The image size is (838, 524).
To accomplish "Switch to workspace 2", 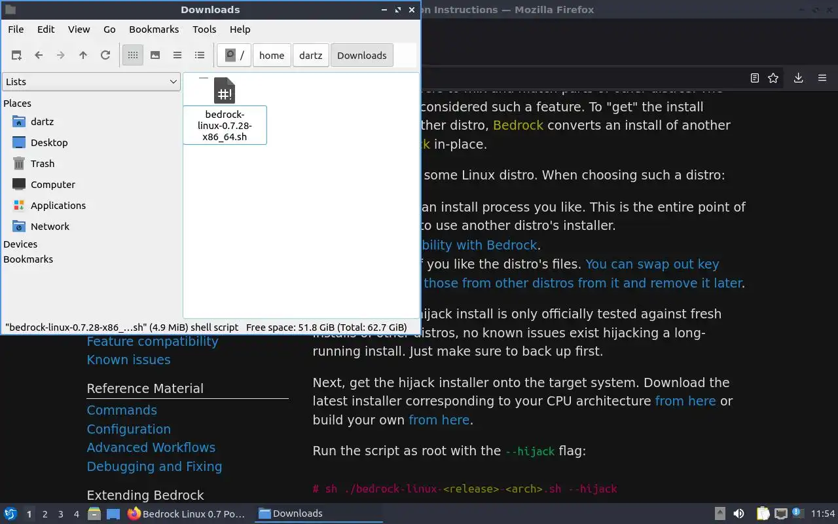I will point(45,514).
